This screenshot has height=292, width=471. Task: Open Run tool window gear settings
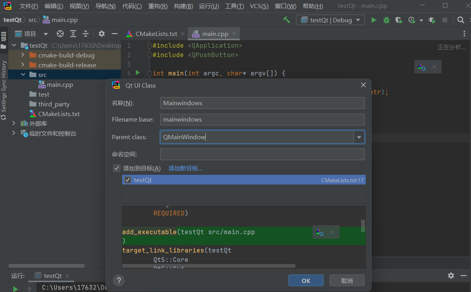click(451, 276)
